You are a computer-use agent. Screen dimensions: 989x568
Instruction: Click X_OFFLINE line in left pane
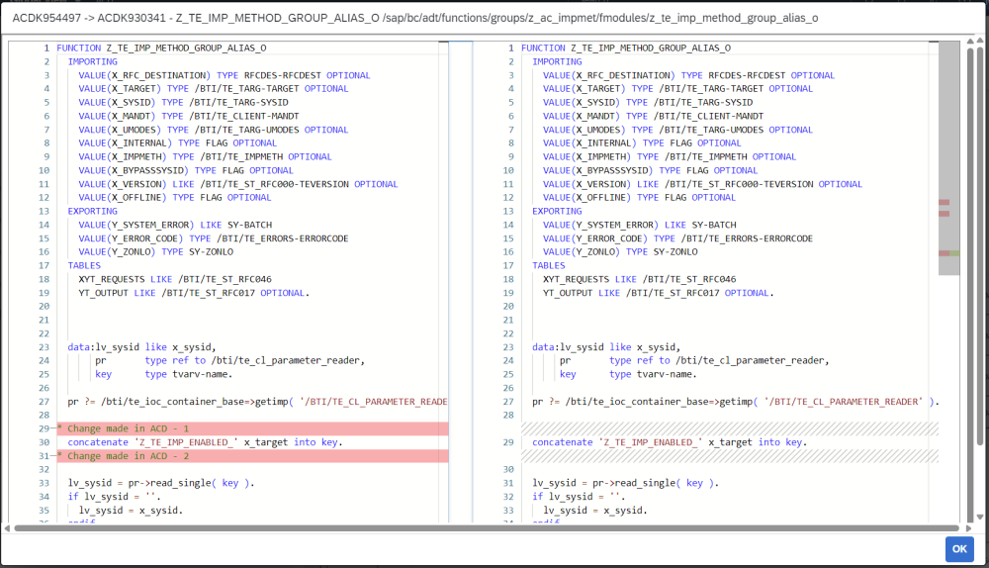(x=175, y=198)
